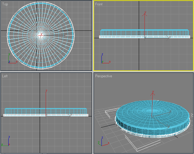
Task: Grab the red Y-axis gizmo arrow in Left viewport
Action: click(x=46, y=103)
